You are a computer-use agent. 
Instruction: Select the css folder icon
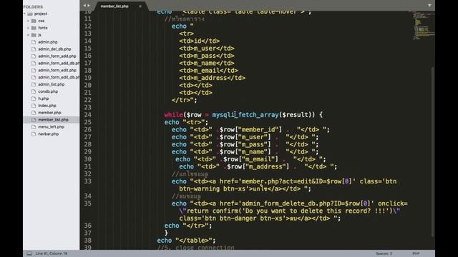34,21
